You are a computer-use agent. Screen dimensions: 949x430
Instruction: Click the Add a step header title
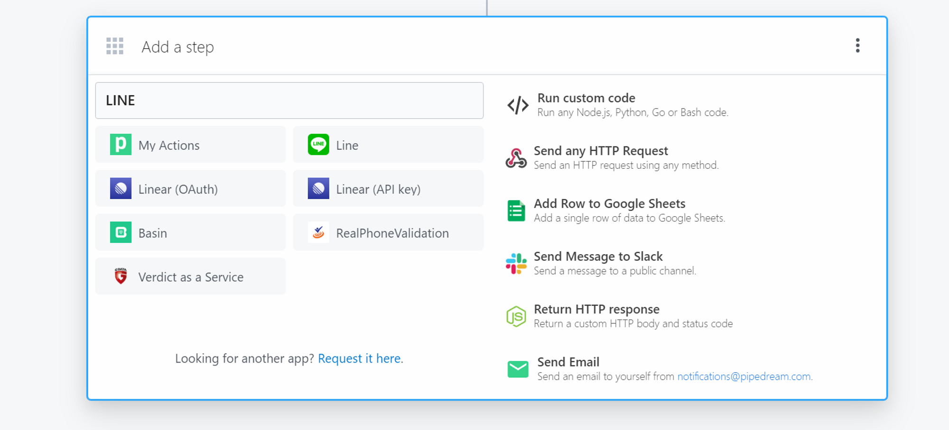click(177, 47)
